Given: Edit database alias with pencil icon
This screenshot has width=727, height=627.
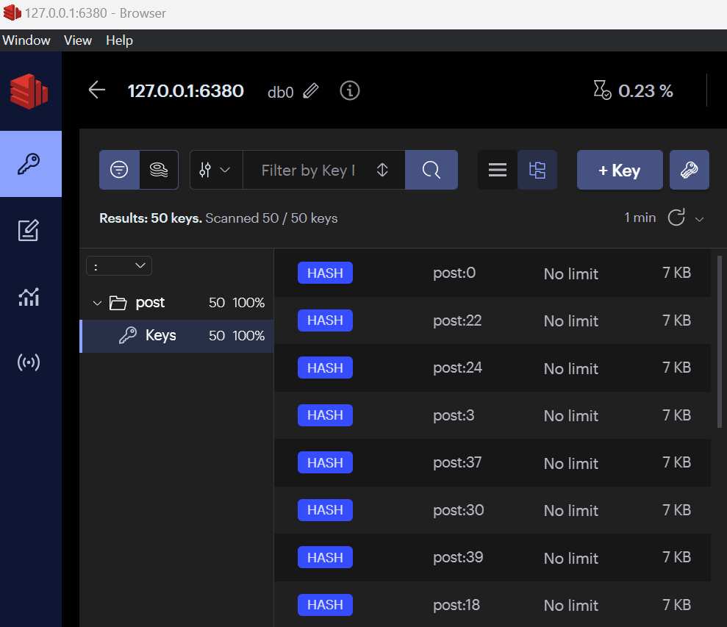Looking at the screenshot, I should click(311, 91).
